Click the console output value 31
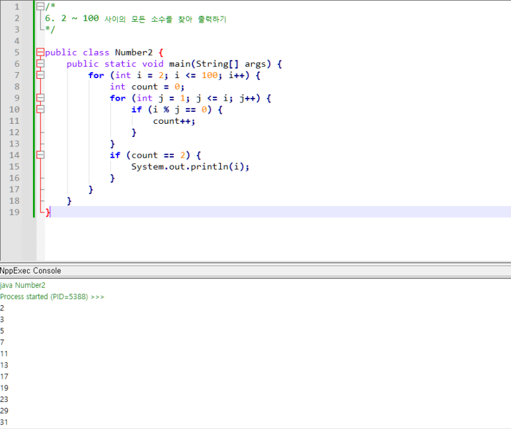Image resolution: width=511 pixels, height=429 pixels. click(x=4, y=422)
